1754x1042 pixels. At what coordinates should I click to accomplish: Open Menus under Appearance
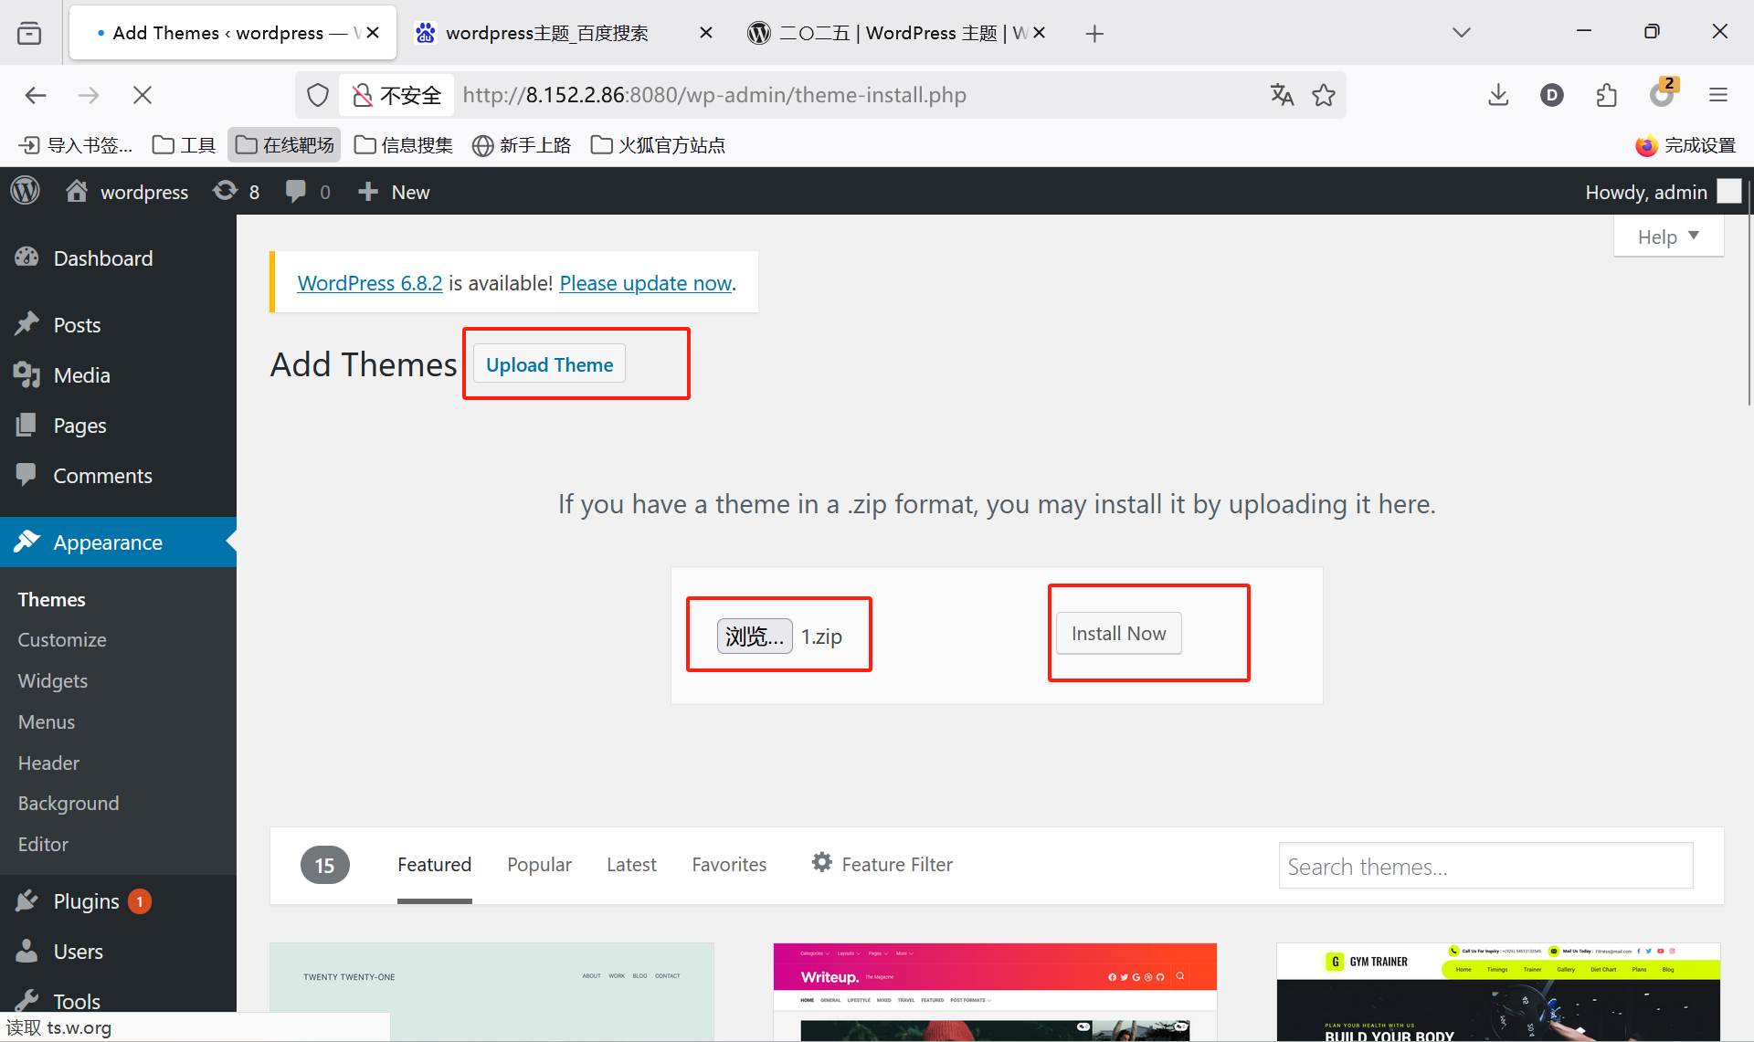[47, 721]
